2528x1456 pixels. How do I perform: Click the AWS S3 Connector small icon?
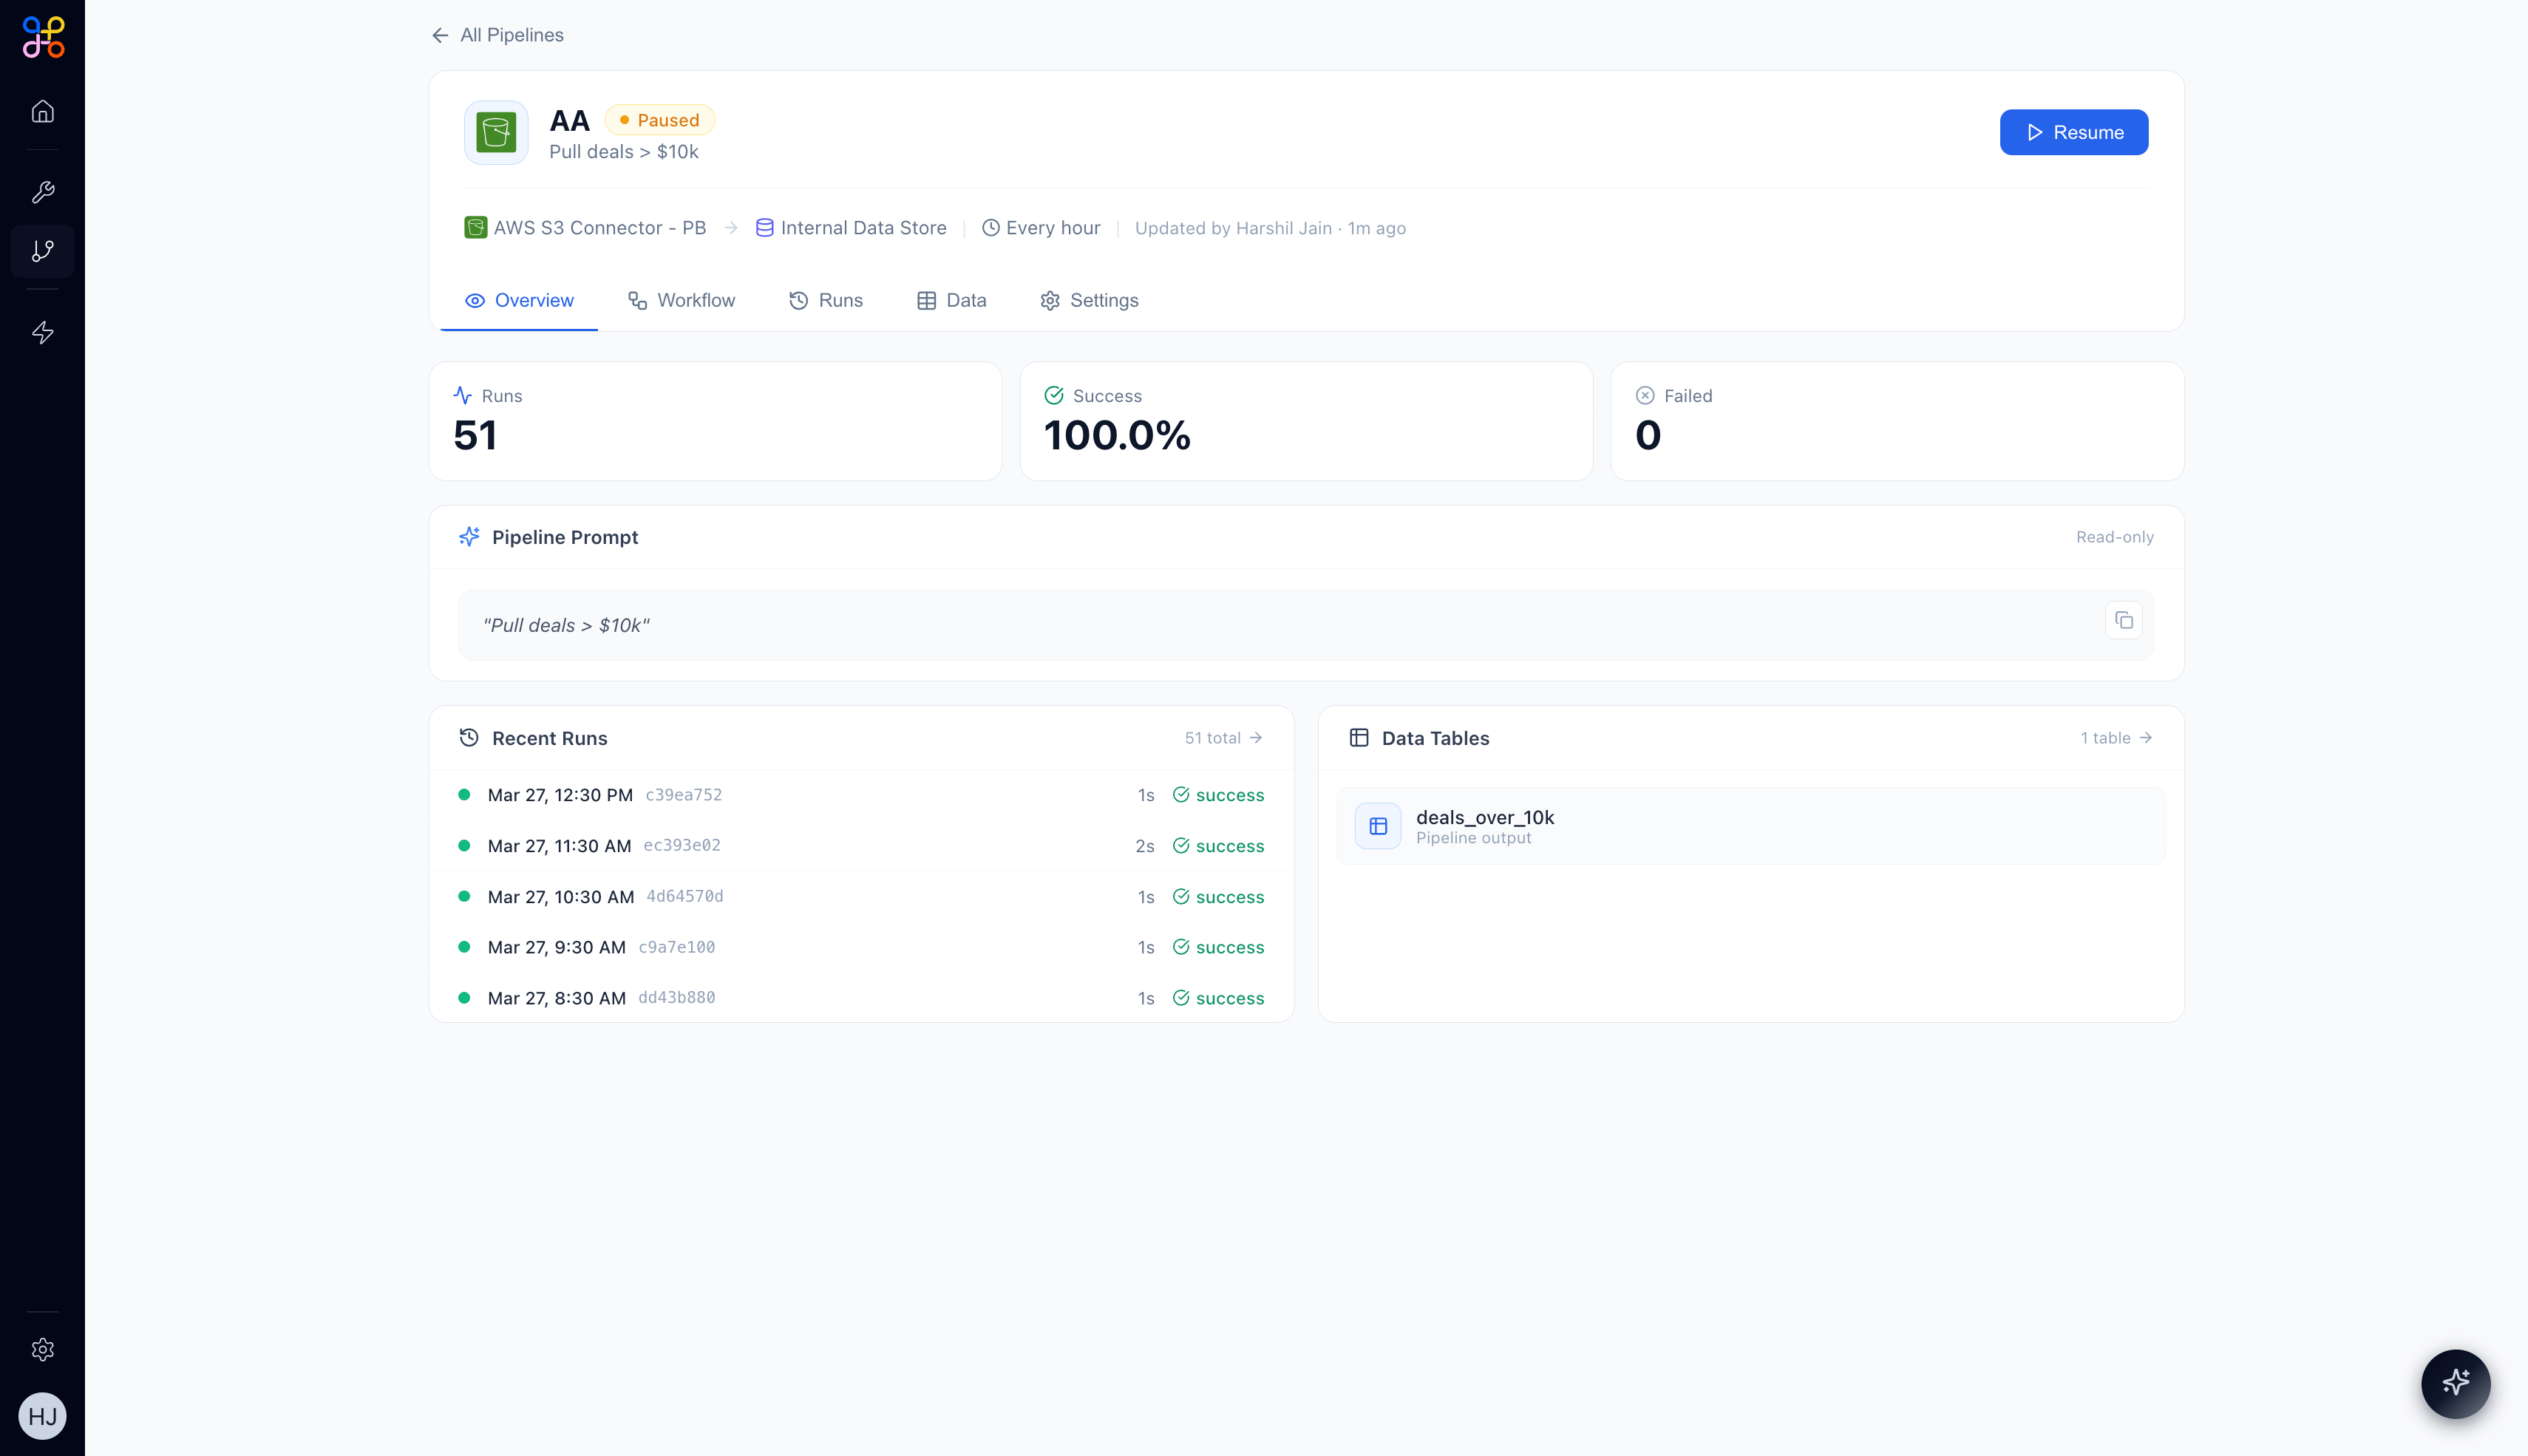tap(476, 228)
